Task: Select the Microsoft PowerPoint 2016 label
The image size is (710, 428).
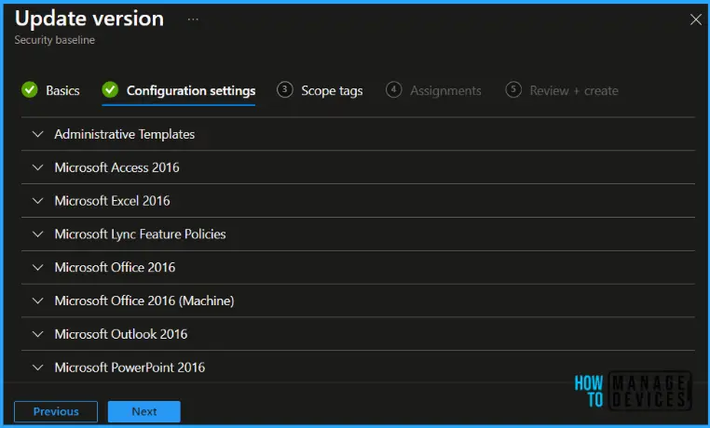Action: (130, 368)
